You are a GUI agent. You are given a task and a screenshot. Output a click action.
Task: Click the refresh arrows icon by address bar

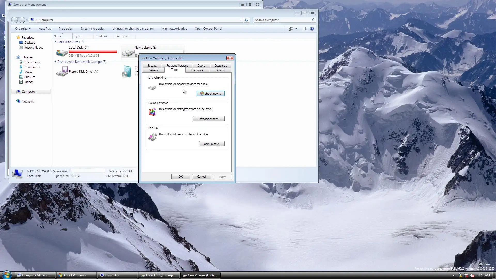point(246,20)
